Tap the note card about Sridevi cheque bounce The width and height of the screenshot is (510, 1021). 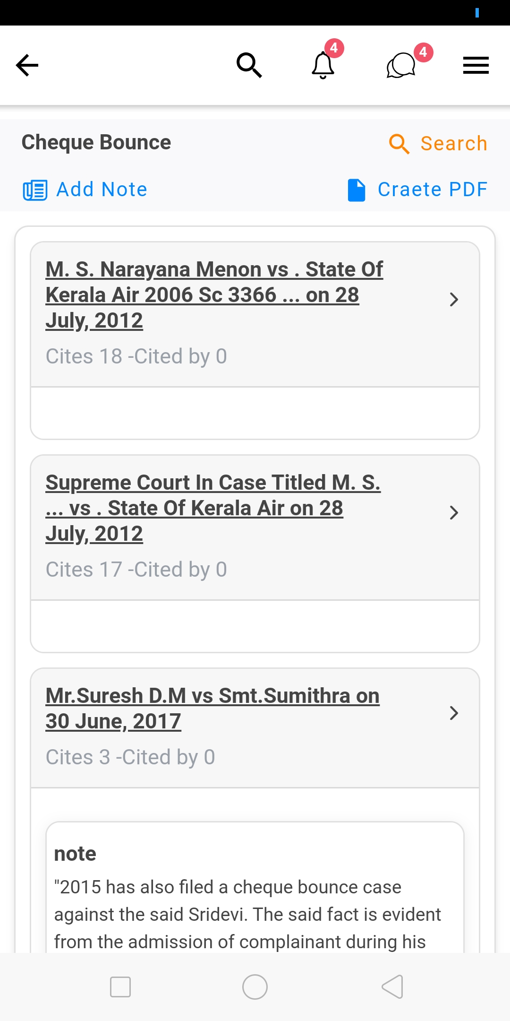(x=255, y=898)
